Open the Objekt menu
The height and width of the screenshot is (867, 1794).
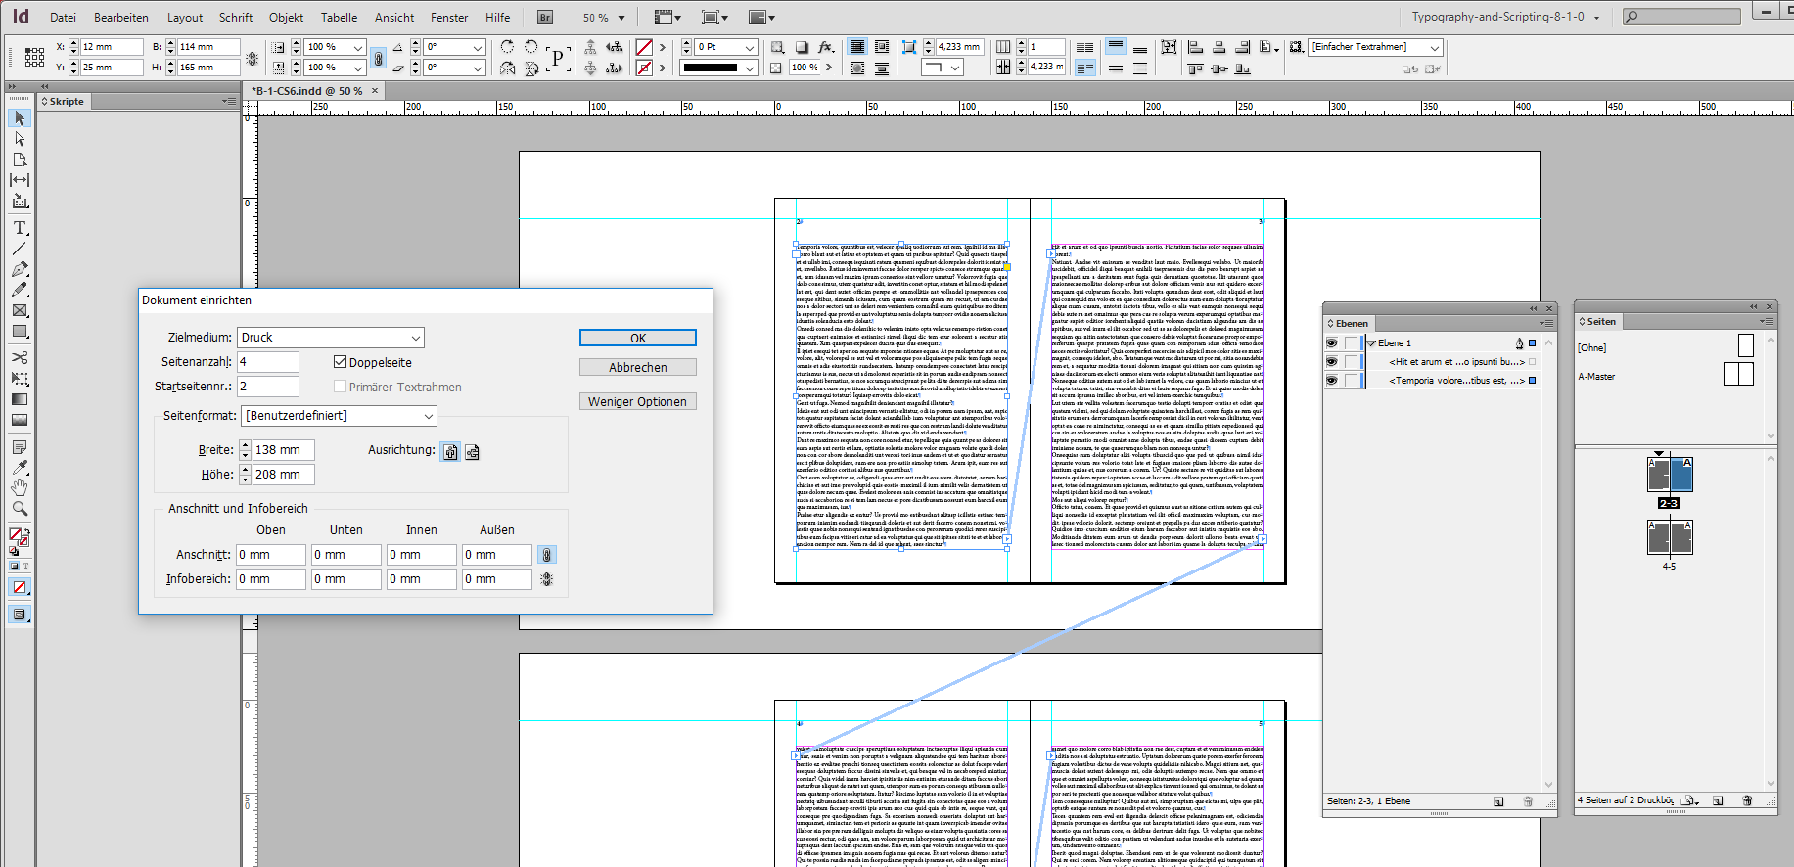[x=286, y=18]
